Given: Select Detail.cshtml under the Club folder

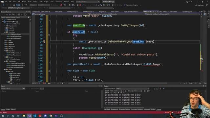Looking at the screenshot, I should (16, 76).
